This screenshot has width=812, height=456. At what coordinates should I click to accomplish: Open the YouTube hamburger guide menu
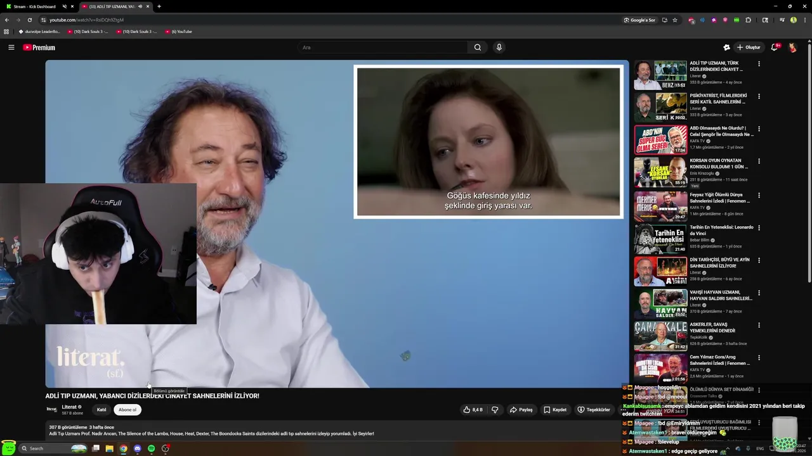click(x=11, y=47)
